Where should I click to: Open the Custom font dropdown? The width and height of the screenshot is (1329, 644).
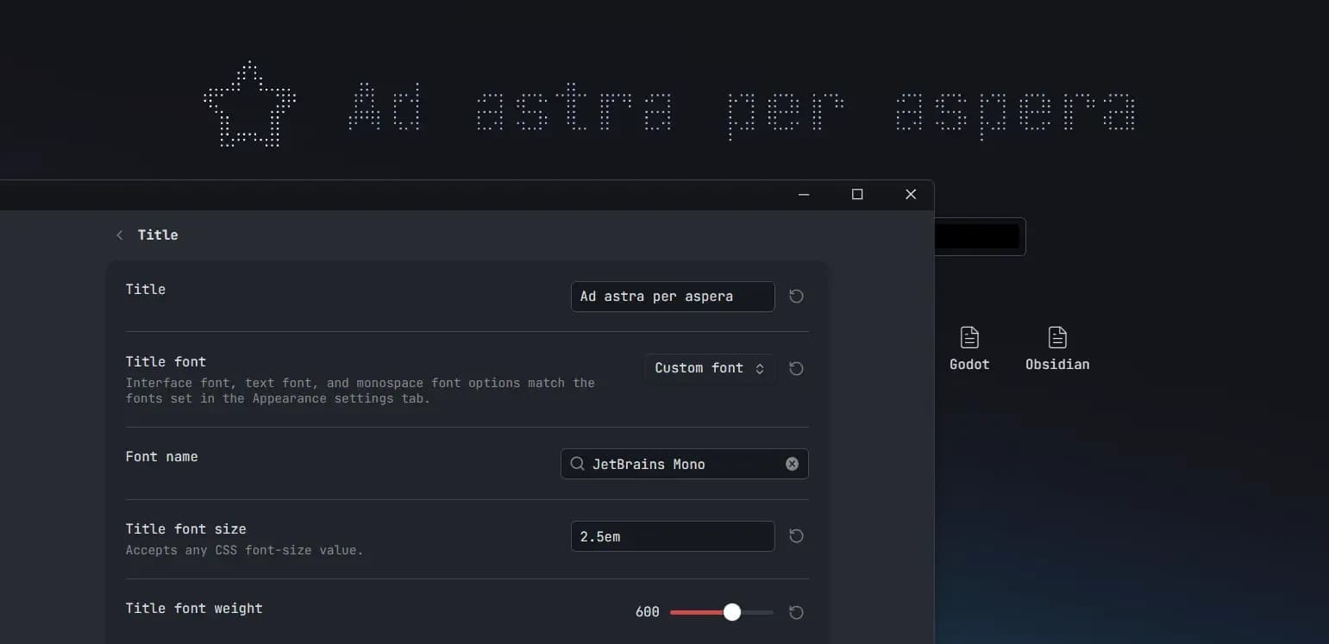coord(710,368)
